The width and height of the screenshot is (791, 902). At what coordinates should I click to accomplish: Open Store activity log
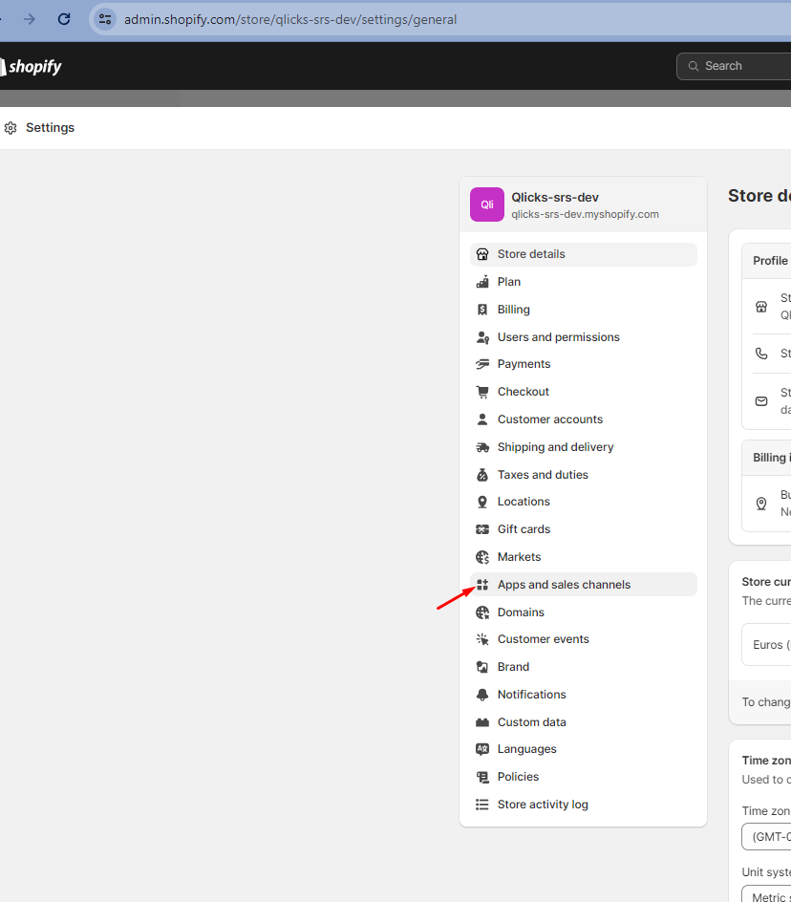coord(584,805)
